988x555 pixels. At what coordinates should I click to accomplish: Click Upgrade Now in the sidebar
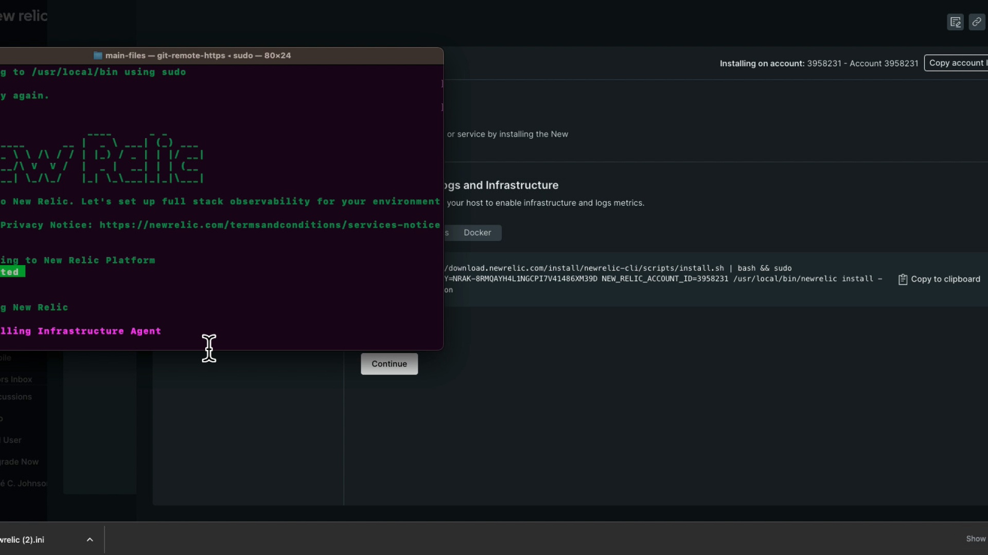point(19,461)
